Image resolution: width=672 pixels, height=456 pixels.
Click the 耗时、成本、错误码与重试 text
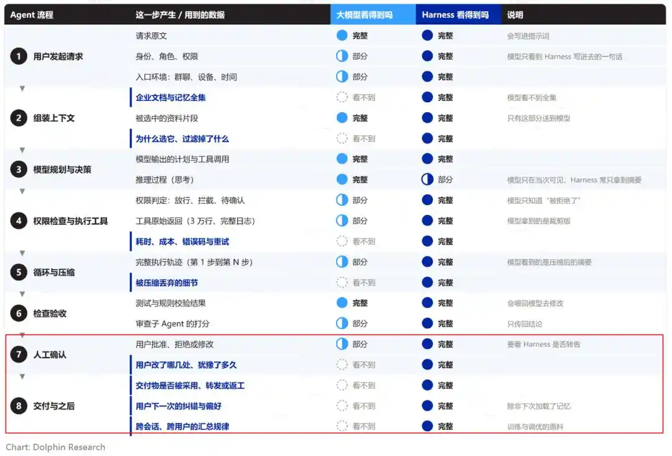pos(182,242)
